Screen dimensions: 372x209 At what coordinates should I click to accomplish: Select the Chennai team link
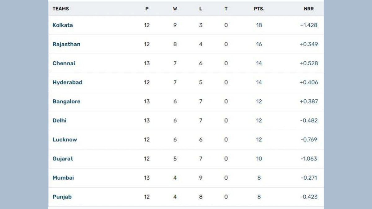(x=64, y=63)
